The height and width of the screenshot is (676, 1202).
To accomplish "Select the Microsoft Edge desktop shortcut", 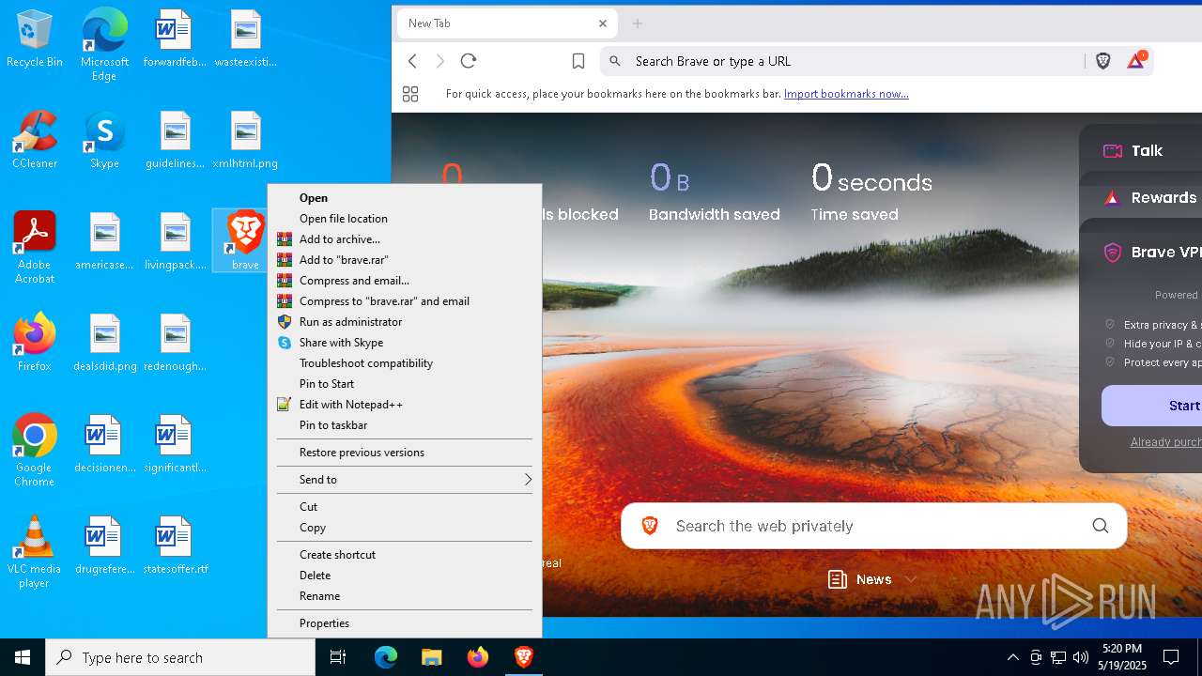I will point(104,45).
